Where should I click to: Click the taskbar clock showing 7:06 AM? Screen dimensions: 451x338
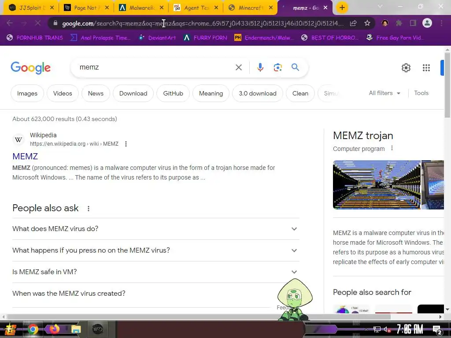coord(410,329)
